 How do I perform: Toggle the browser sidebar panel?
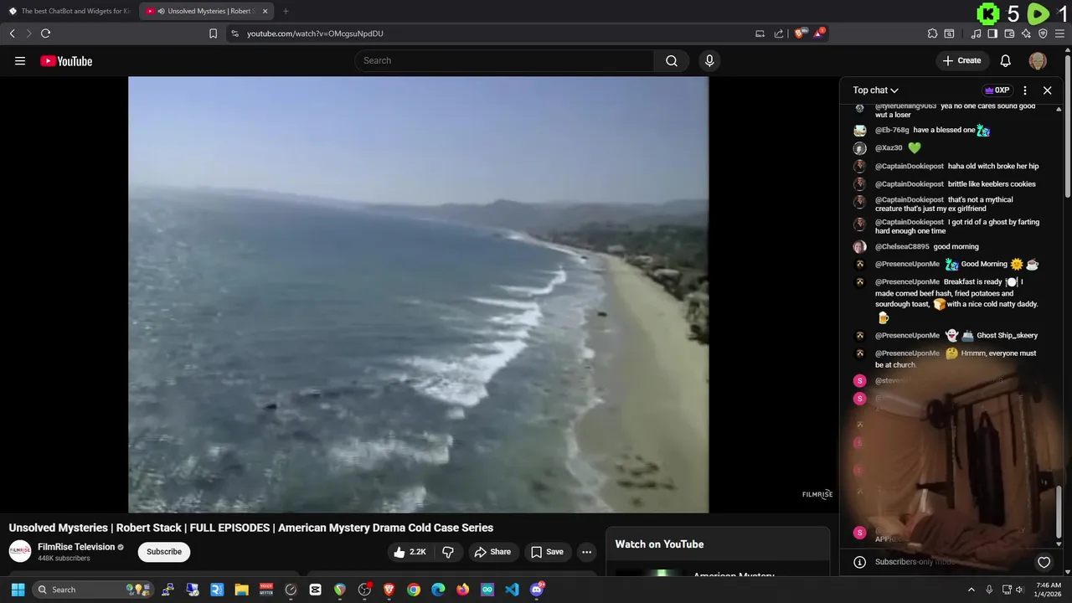point(992,33)
